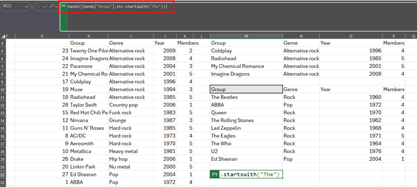Image resolution: width=417 pixels, height=187 pixels.
Task: Click the PY badge in the formula bar
Action: click(x=64, y=6)
